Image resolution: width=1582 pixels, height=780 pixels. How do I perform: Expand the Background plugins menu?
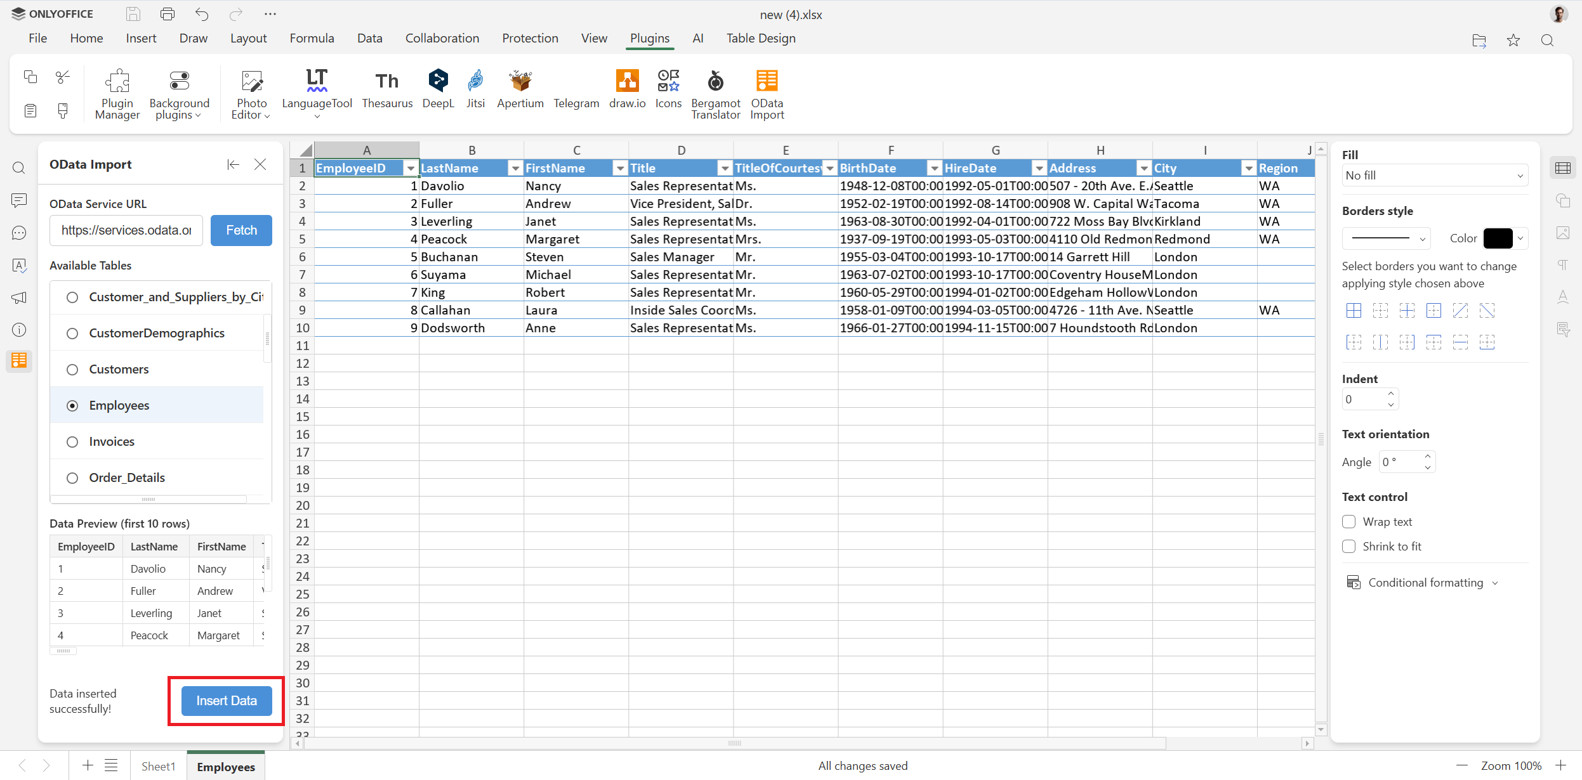coord(179,93)
